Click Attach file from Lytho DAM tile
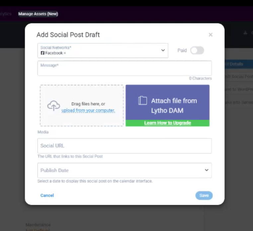 (167, 102)
